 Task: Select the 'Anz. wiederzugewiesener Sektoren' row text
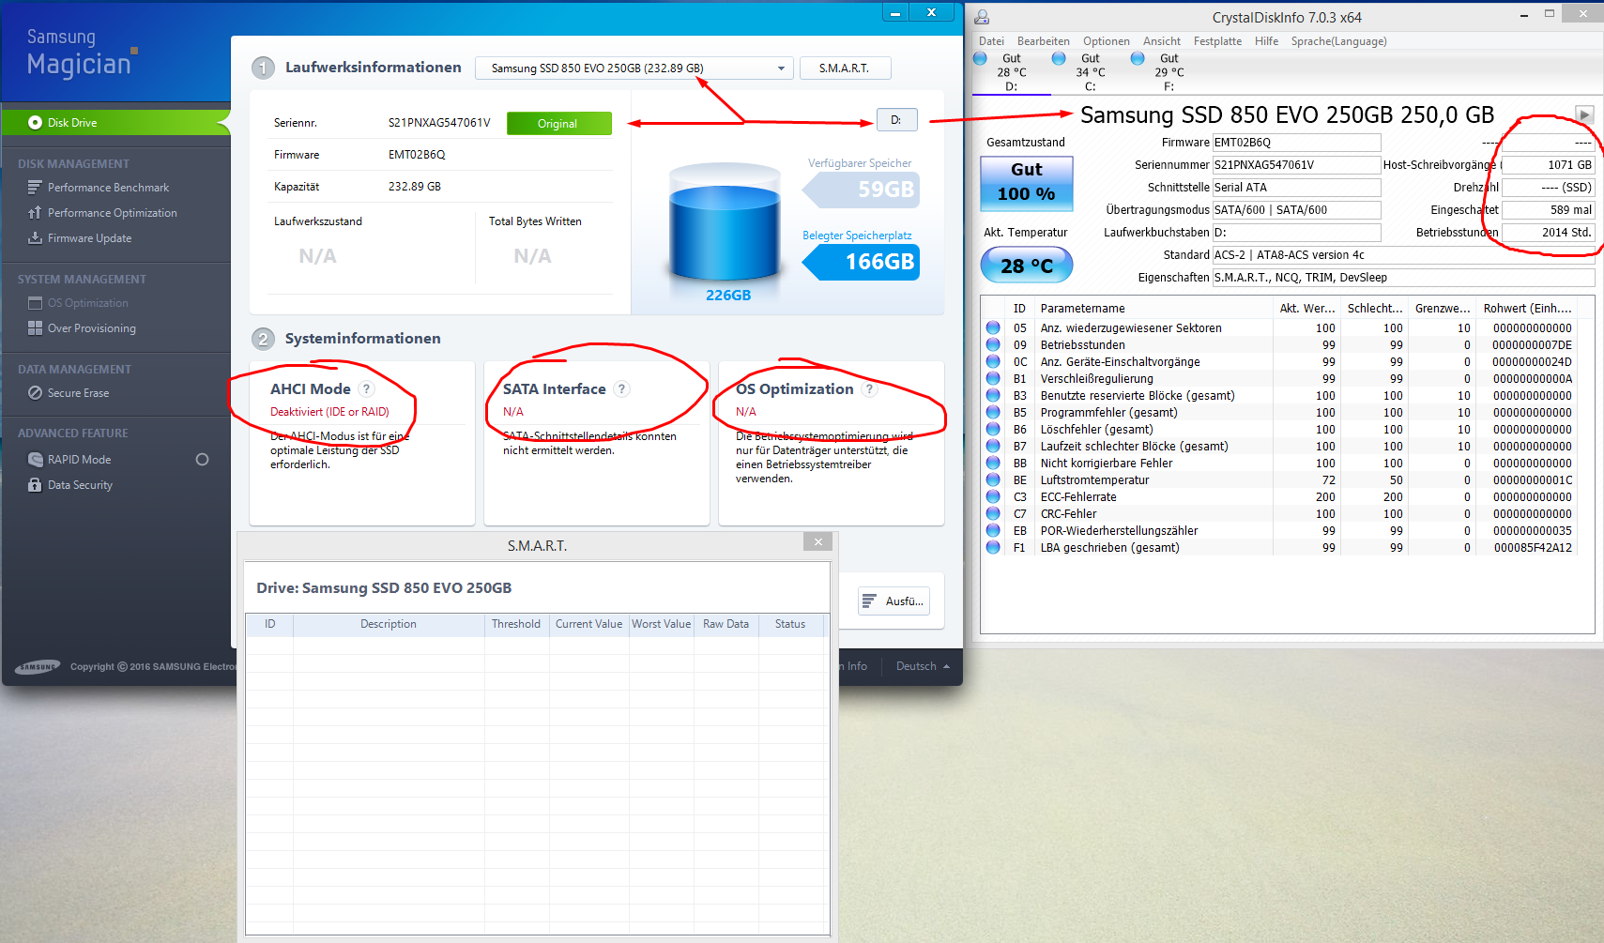coord(1131,328)
